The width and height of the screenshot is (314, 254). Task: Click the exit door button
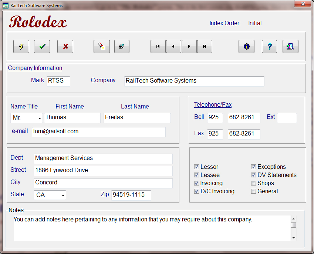pyautogui.click(x=290, y=47)
